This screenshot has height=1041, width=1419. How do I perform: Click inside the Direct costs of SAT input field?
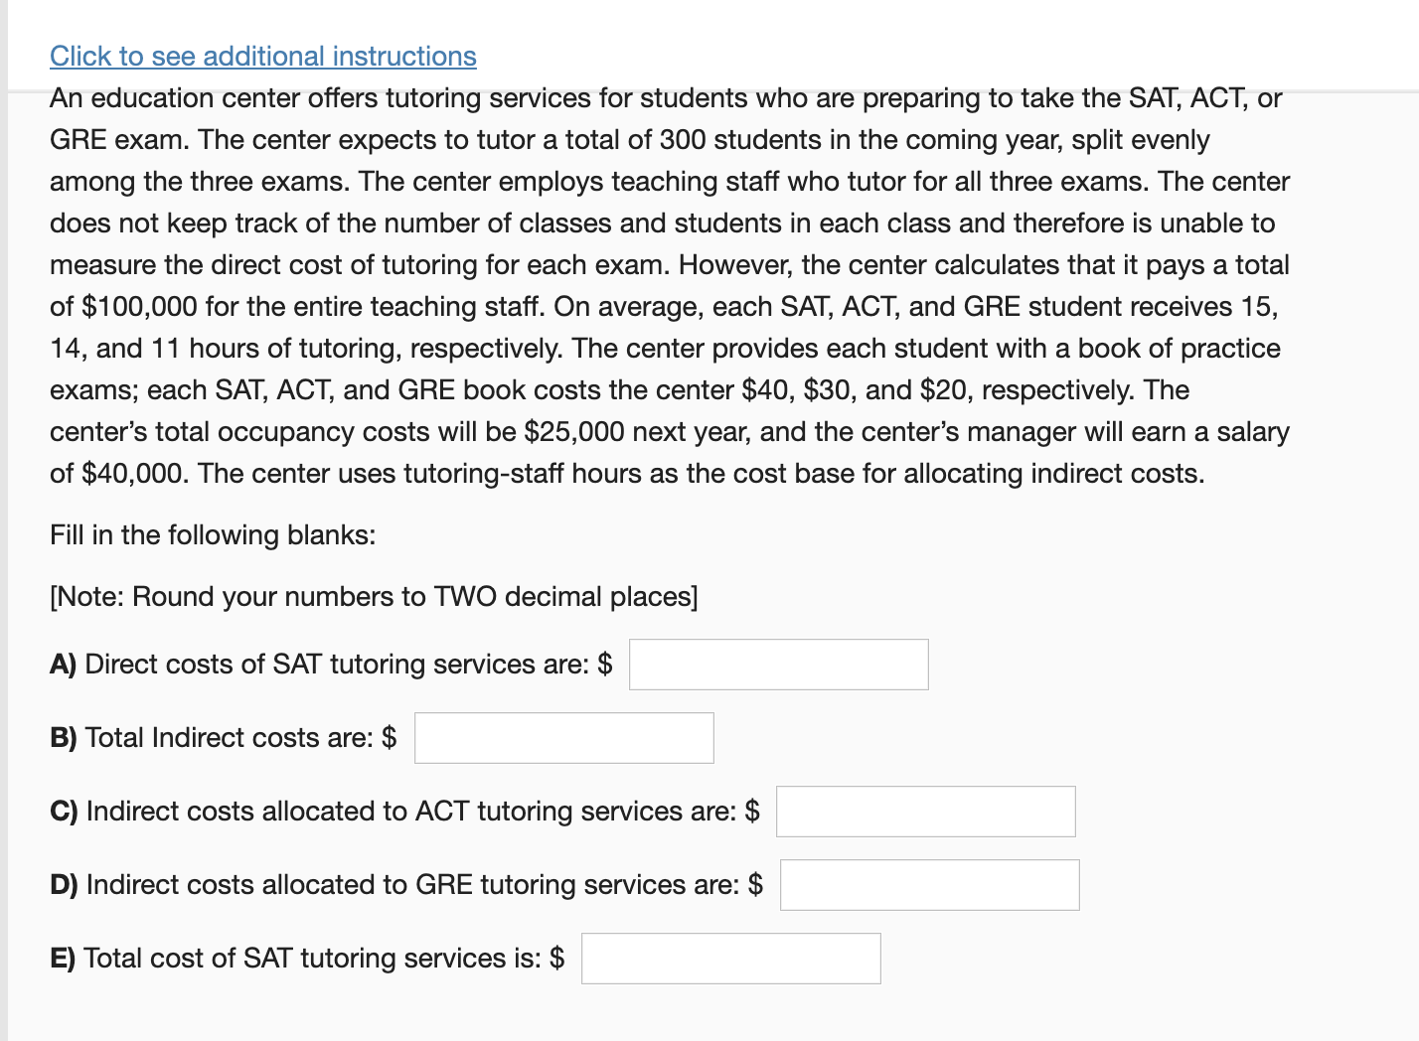coord(778,664)
